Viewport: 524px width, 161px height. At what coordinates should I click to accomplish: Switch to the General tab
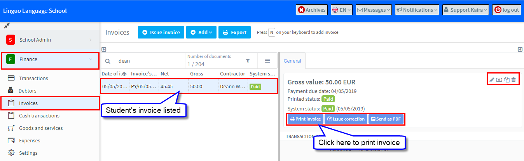pos(292,61)
